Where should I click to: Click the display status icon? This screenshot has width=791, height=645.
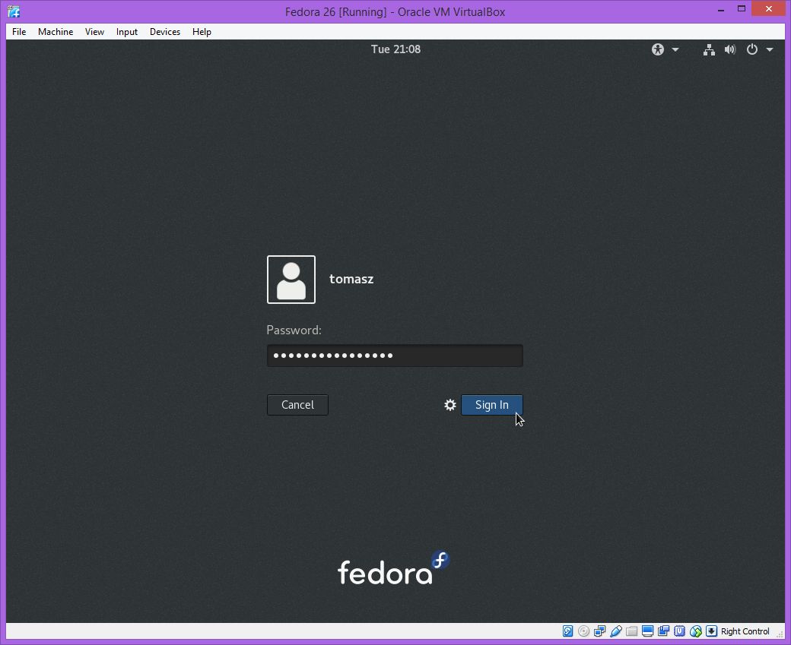(x=648, y=631)
